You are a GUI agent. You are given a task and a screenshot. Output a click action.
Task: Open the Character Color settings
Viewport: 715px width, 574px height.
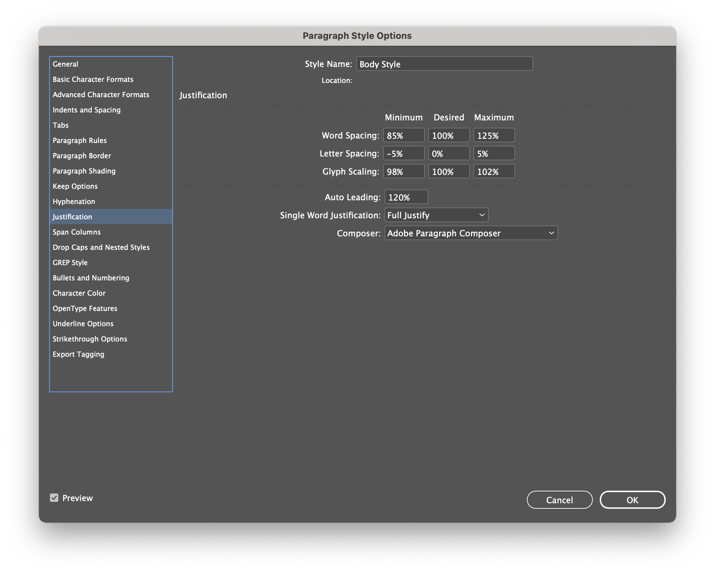(79, 293)
